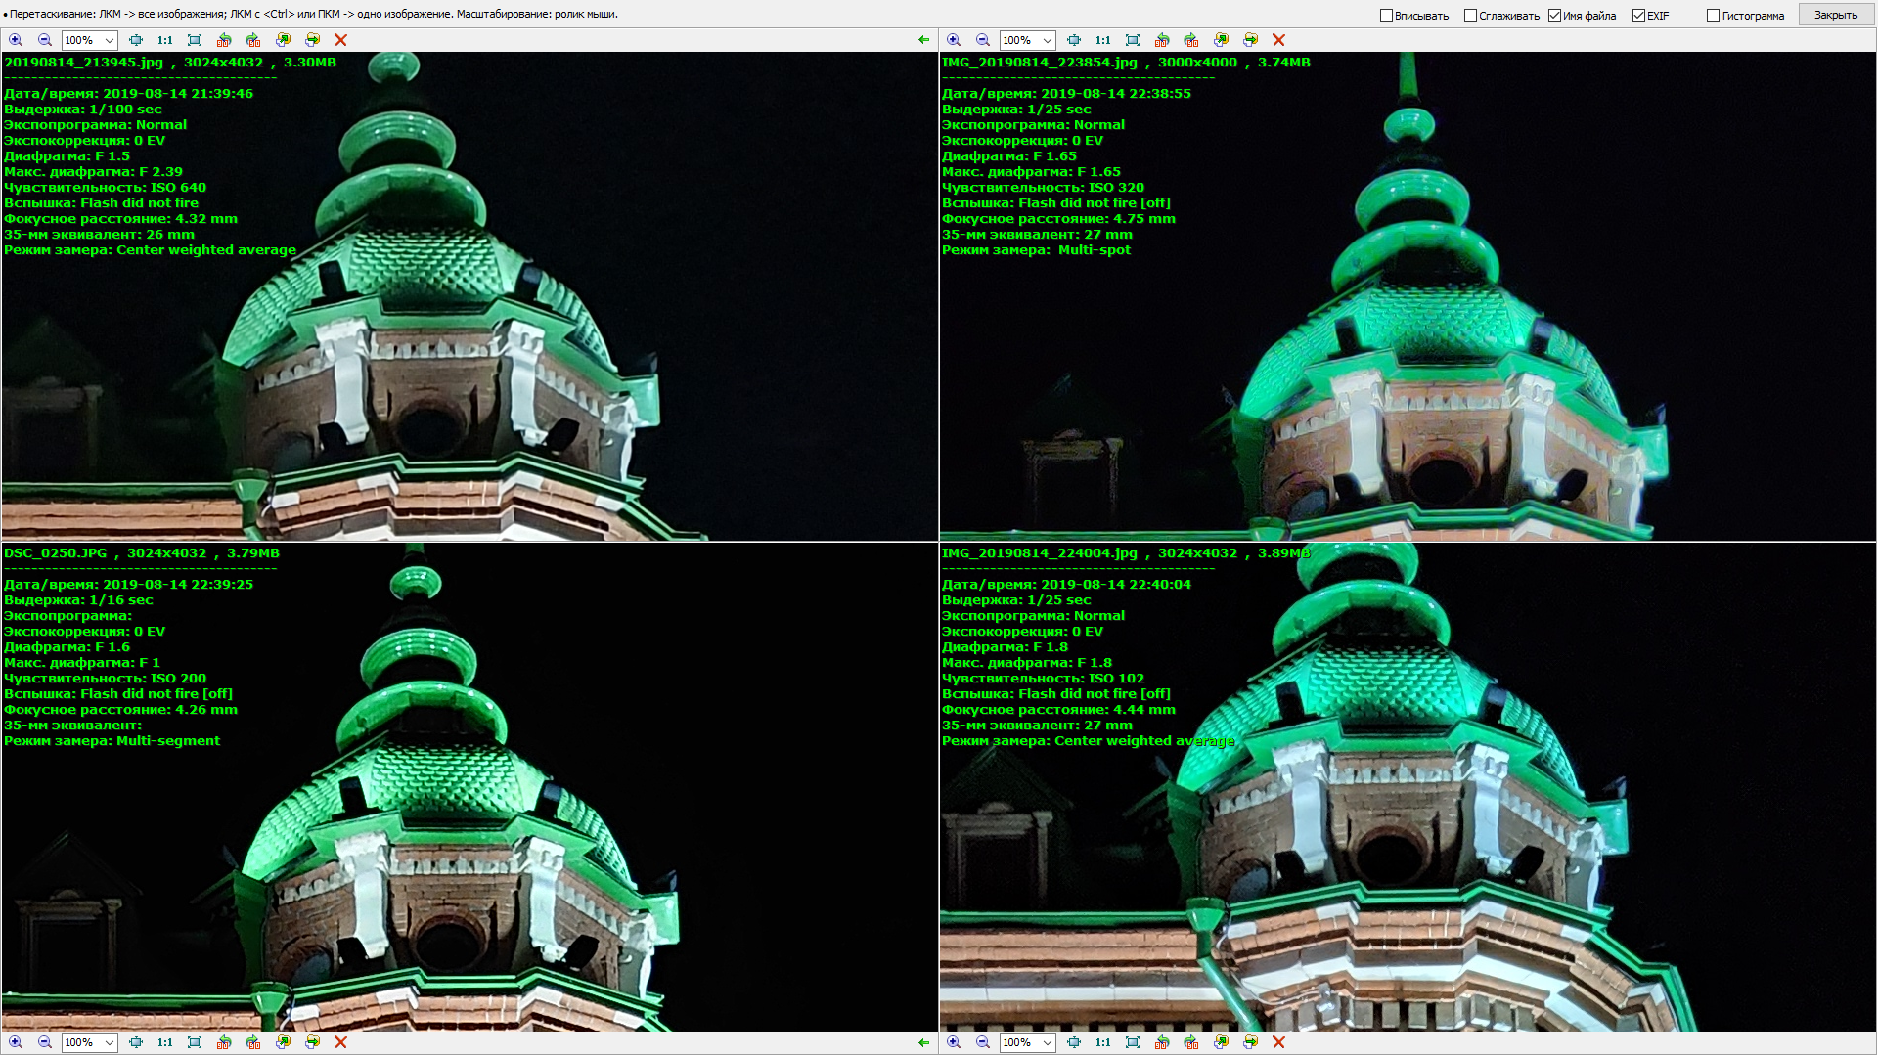This screenshot has width=1878, height=1056.
Task: Rotate IMG_20190814_223854.jpg right 90 degrees
Action: click(x=1191, y=40)
